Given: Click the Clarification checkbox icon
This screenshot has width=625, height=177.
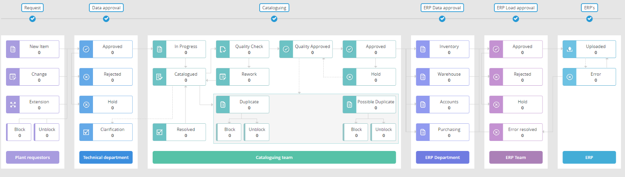Looking at the screenshot, I should (x=86, y=132).
